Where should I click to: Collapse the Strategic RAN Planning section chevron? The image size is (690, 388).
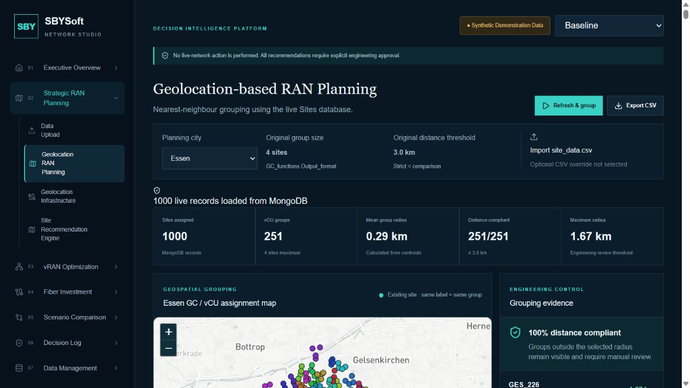116,98
